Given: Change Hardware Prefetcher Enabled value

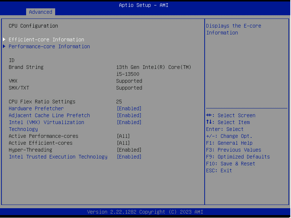Looking at the screenshot, I should tap(129, 108).
